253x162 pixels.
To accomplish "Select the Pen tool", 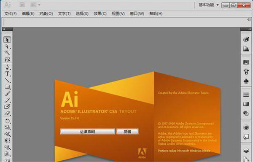I will tap(7, 67).
